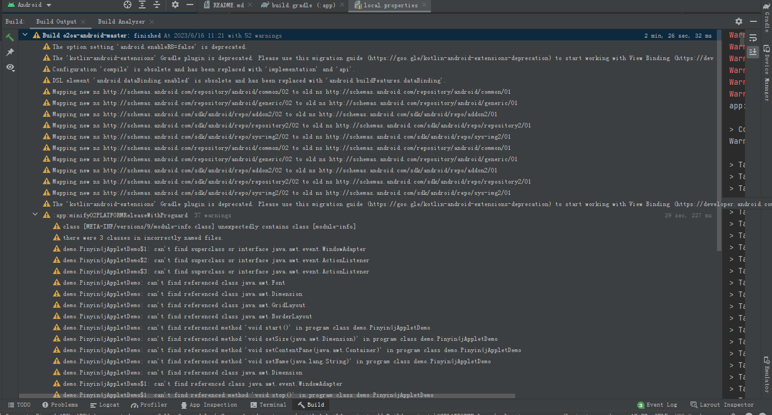This screenshot has height=415, width=772.
Task: Toggle scroll to end of console
Action: [x=753, y=52]
